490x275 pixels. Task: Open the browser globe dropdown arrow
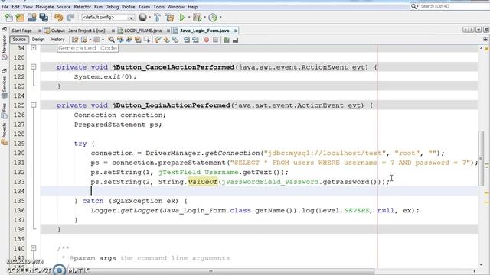pyautogui.click(x=149, y=18)
